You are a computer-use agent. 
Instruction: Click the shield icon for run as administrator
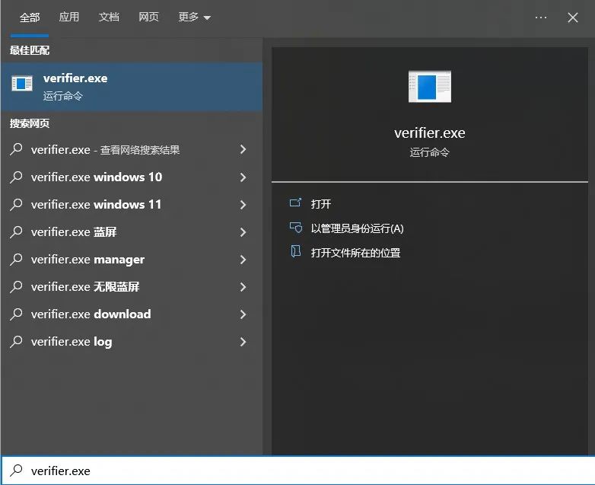tap(296, 227)
